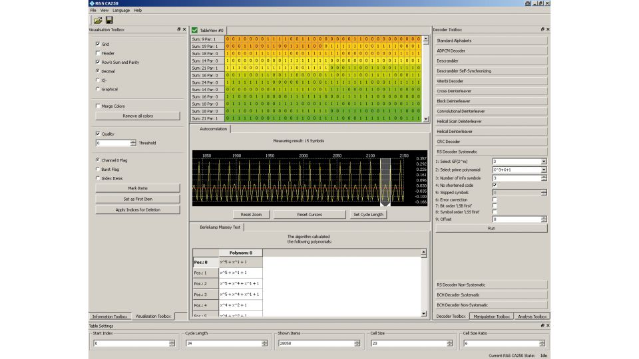Undock the Decoder Toolbox panel

point(542,29)
